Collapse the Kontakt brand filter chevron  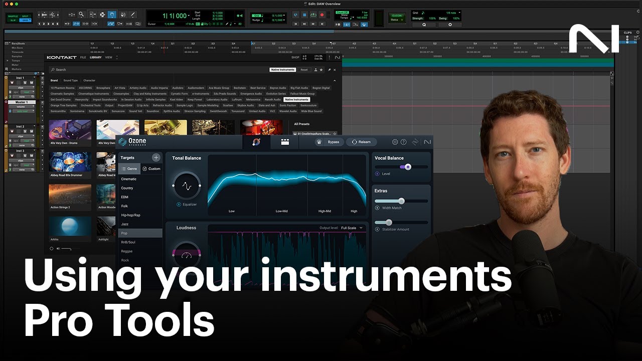coord(335,81)
